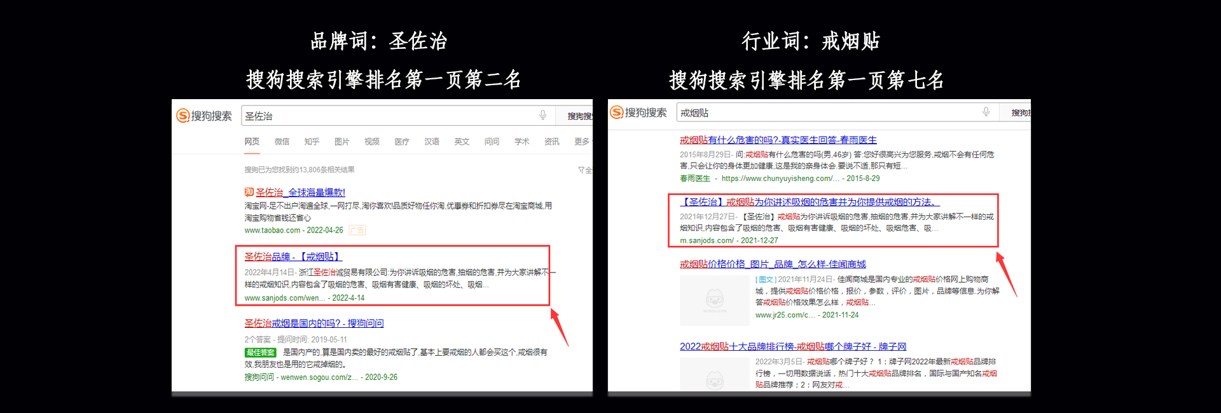Image resolution: width=1221 pixels, height=413 pixels.
Task: Click the 广告 label after taobao.com date
Action: point(357,230)
